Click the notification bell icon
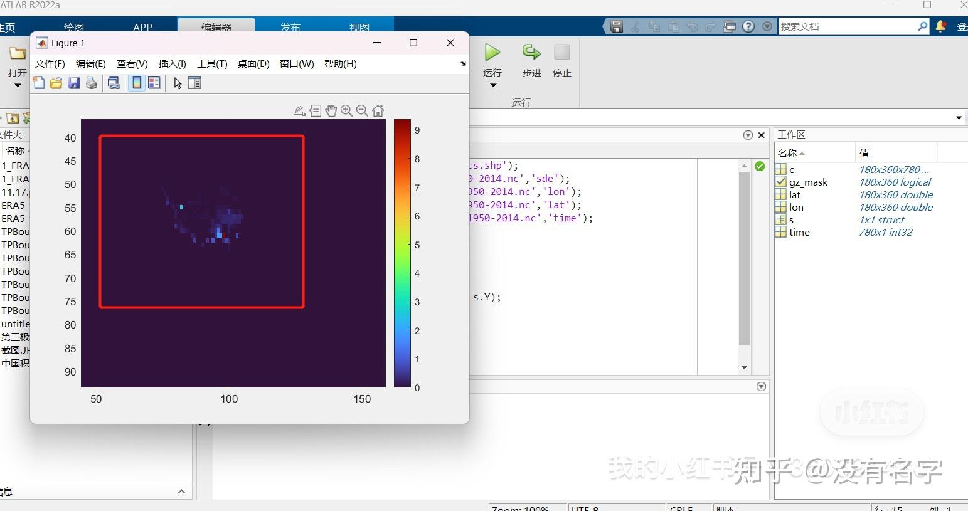This screenshot has width=968, height=511. click(941, 26)
